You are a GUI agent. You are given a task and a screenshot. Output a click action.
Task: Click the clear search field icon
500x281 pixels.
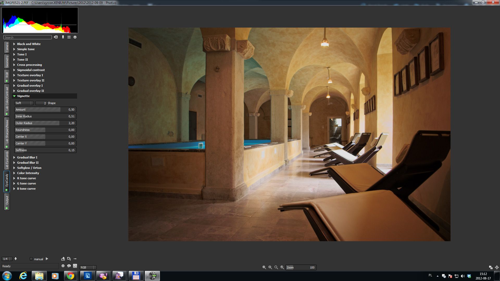(x=56, y=37)
